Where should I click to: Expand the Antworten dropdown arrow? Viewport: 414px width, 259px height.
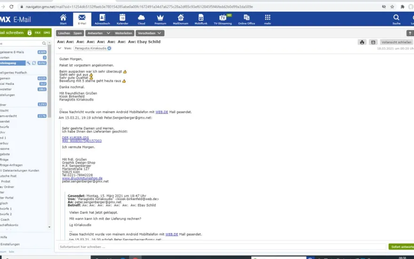point(108,33)
